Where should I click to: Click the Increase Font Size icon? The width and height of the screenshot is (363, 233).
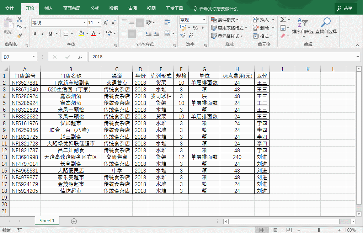[x=106, y=23]
